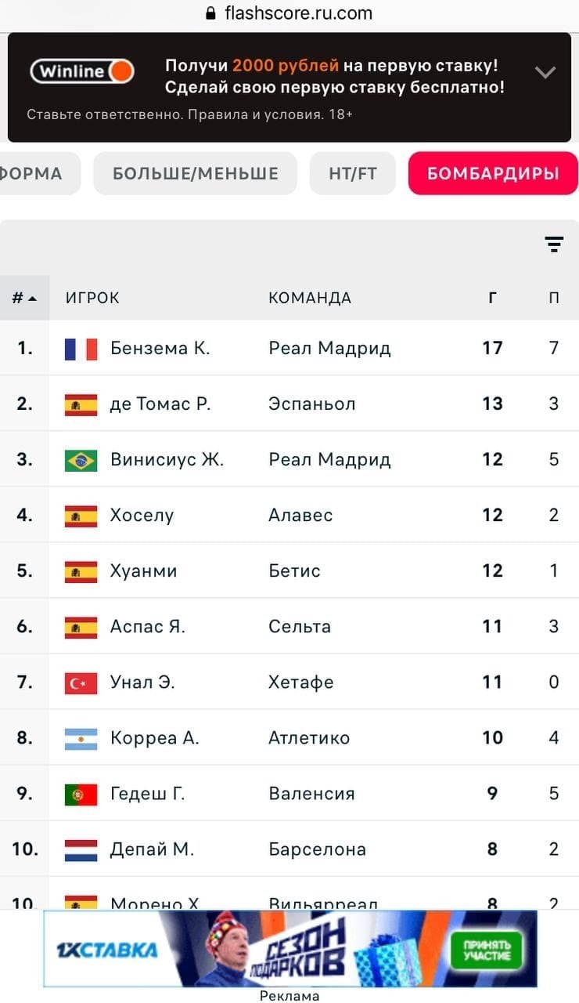Click the Winline logo in banner
Image resolution: width=579 pixels, height=1003 pixels.
click(x=82, y=71)
